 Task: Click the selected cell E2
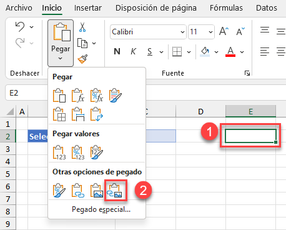pos(251,136)
